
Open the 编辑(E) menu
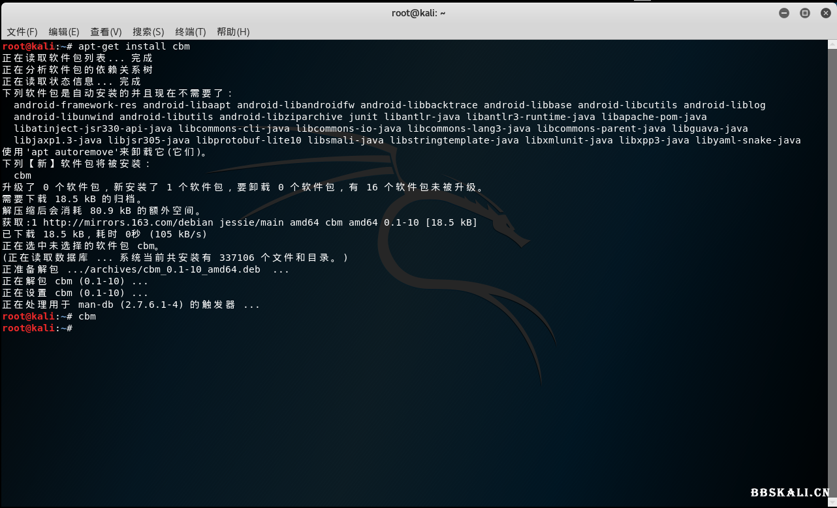63,31
